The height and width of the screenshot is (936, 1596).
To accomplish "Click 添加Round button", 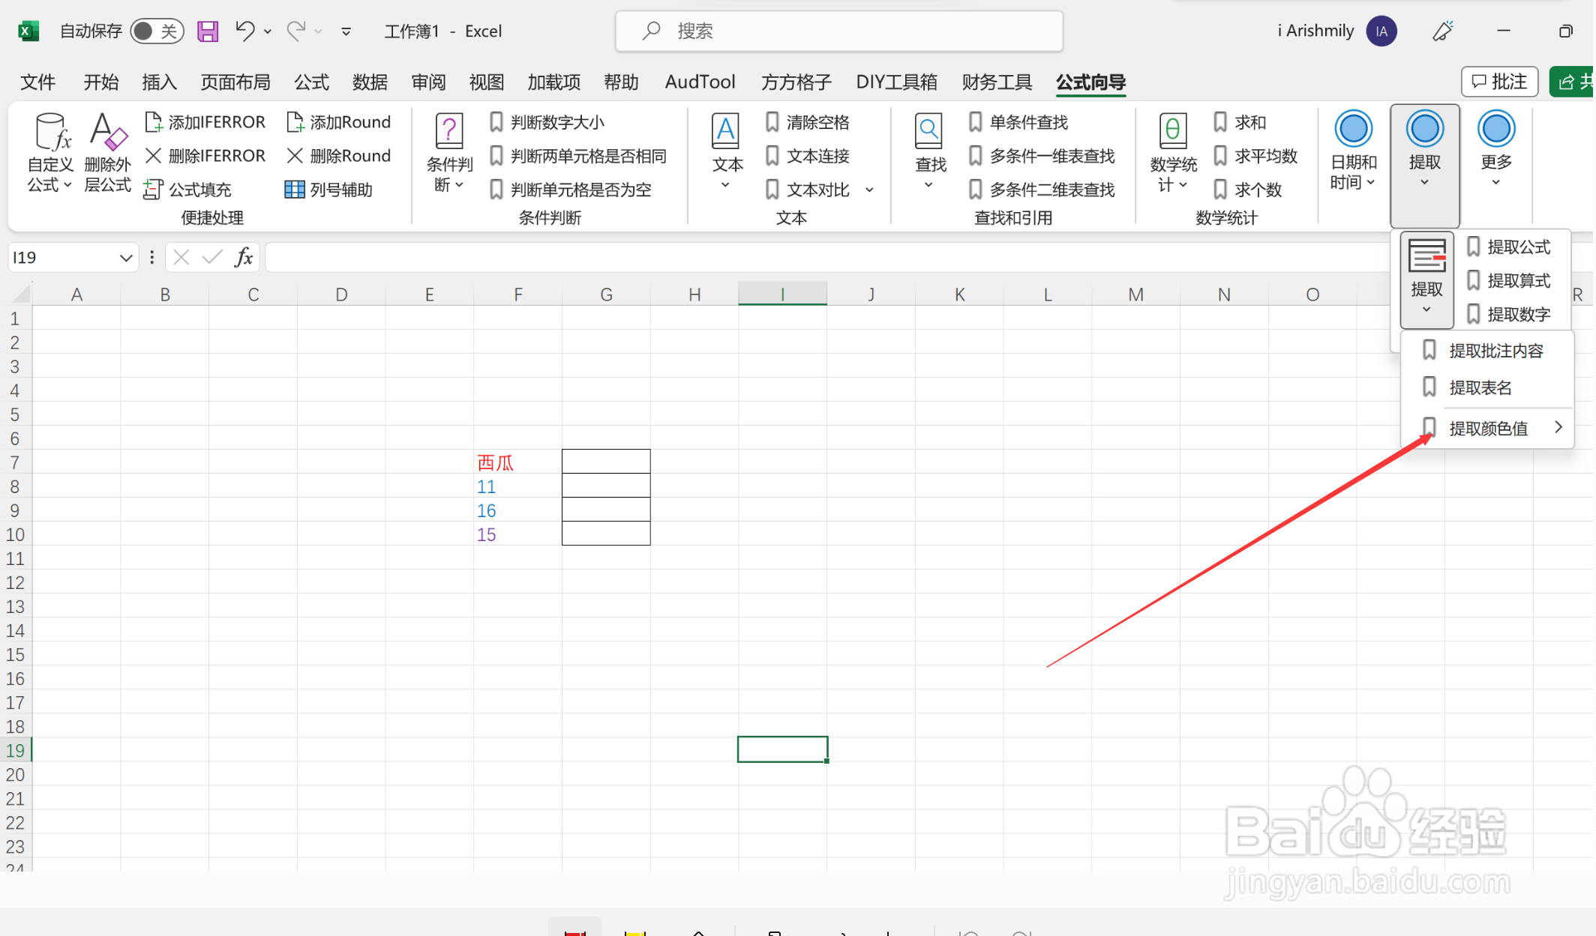I will [338, 122].
